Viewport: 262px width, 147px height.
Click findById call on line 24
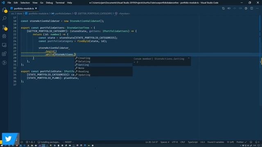[83, 41]
